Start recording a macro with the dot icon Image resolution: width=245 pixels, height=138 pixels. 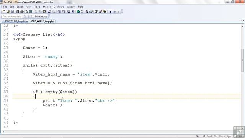click(x=111, y=12)
